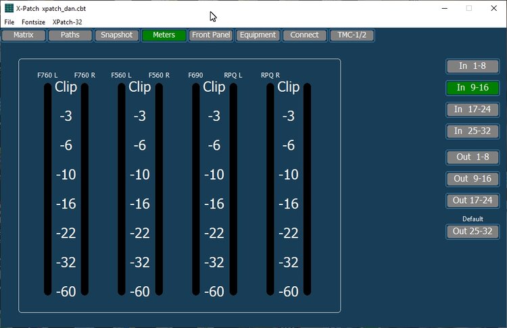Click the F690 channel label
This screenshot has height=328, width=507.
point(195,75)
